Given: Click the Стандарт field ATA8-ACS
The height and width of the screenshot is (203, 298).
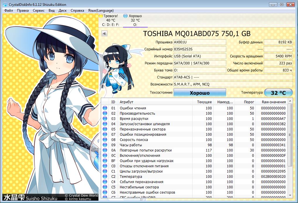Looking at the screenshot, I should (x=233, y=77).
